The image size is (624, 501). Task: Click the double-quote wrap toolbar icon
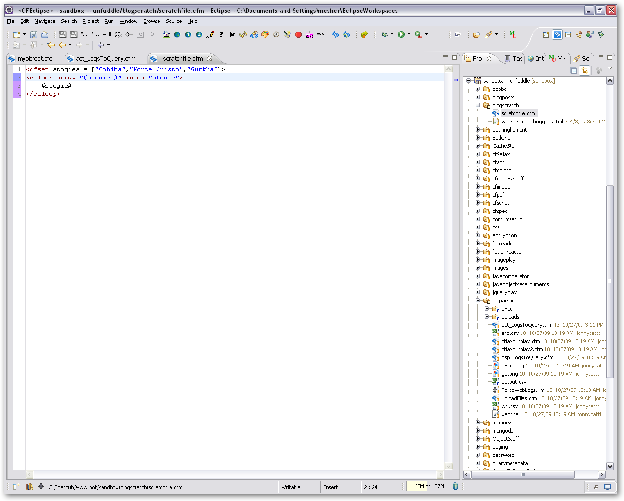tap(85, 34)
